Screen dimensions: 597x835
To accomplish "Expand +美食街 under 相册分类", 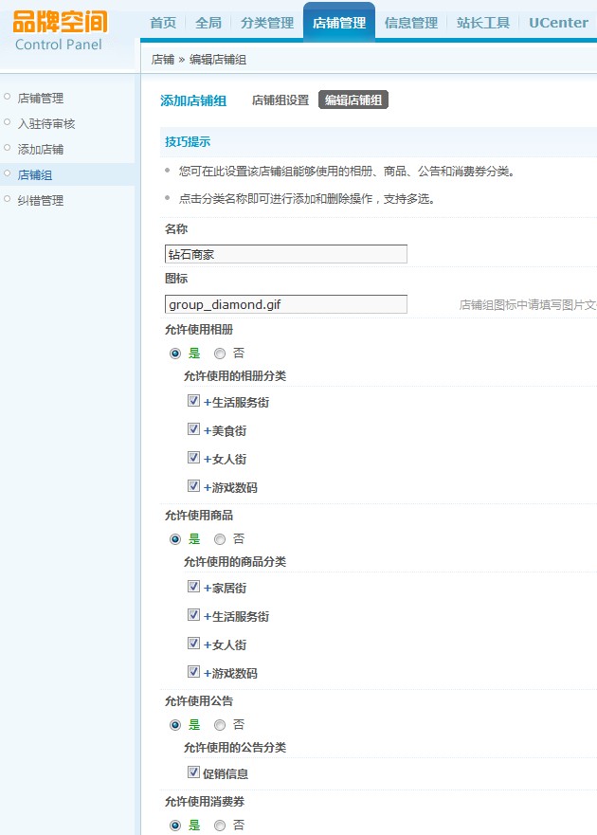I will pos(225,431).
